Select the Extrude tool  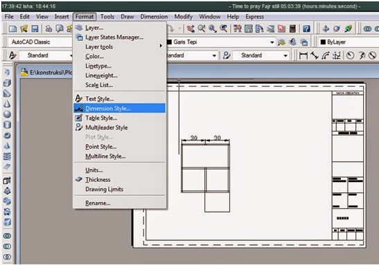point(7,181)
